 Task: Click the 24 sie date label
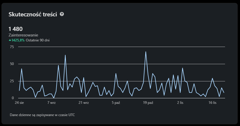[x=19, y=103]
